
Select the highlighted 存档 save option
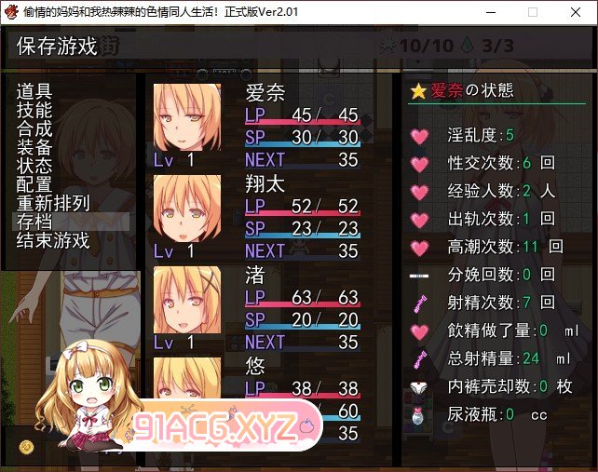(x=71, y=222)
